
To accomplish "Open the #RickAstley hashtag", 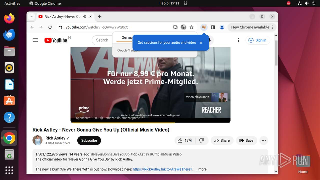I will [x=140, y=154].
